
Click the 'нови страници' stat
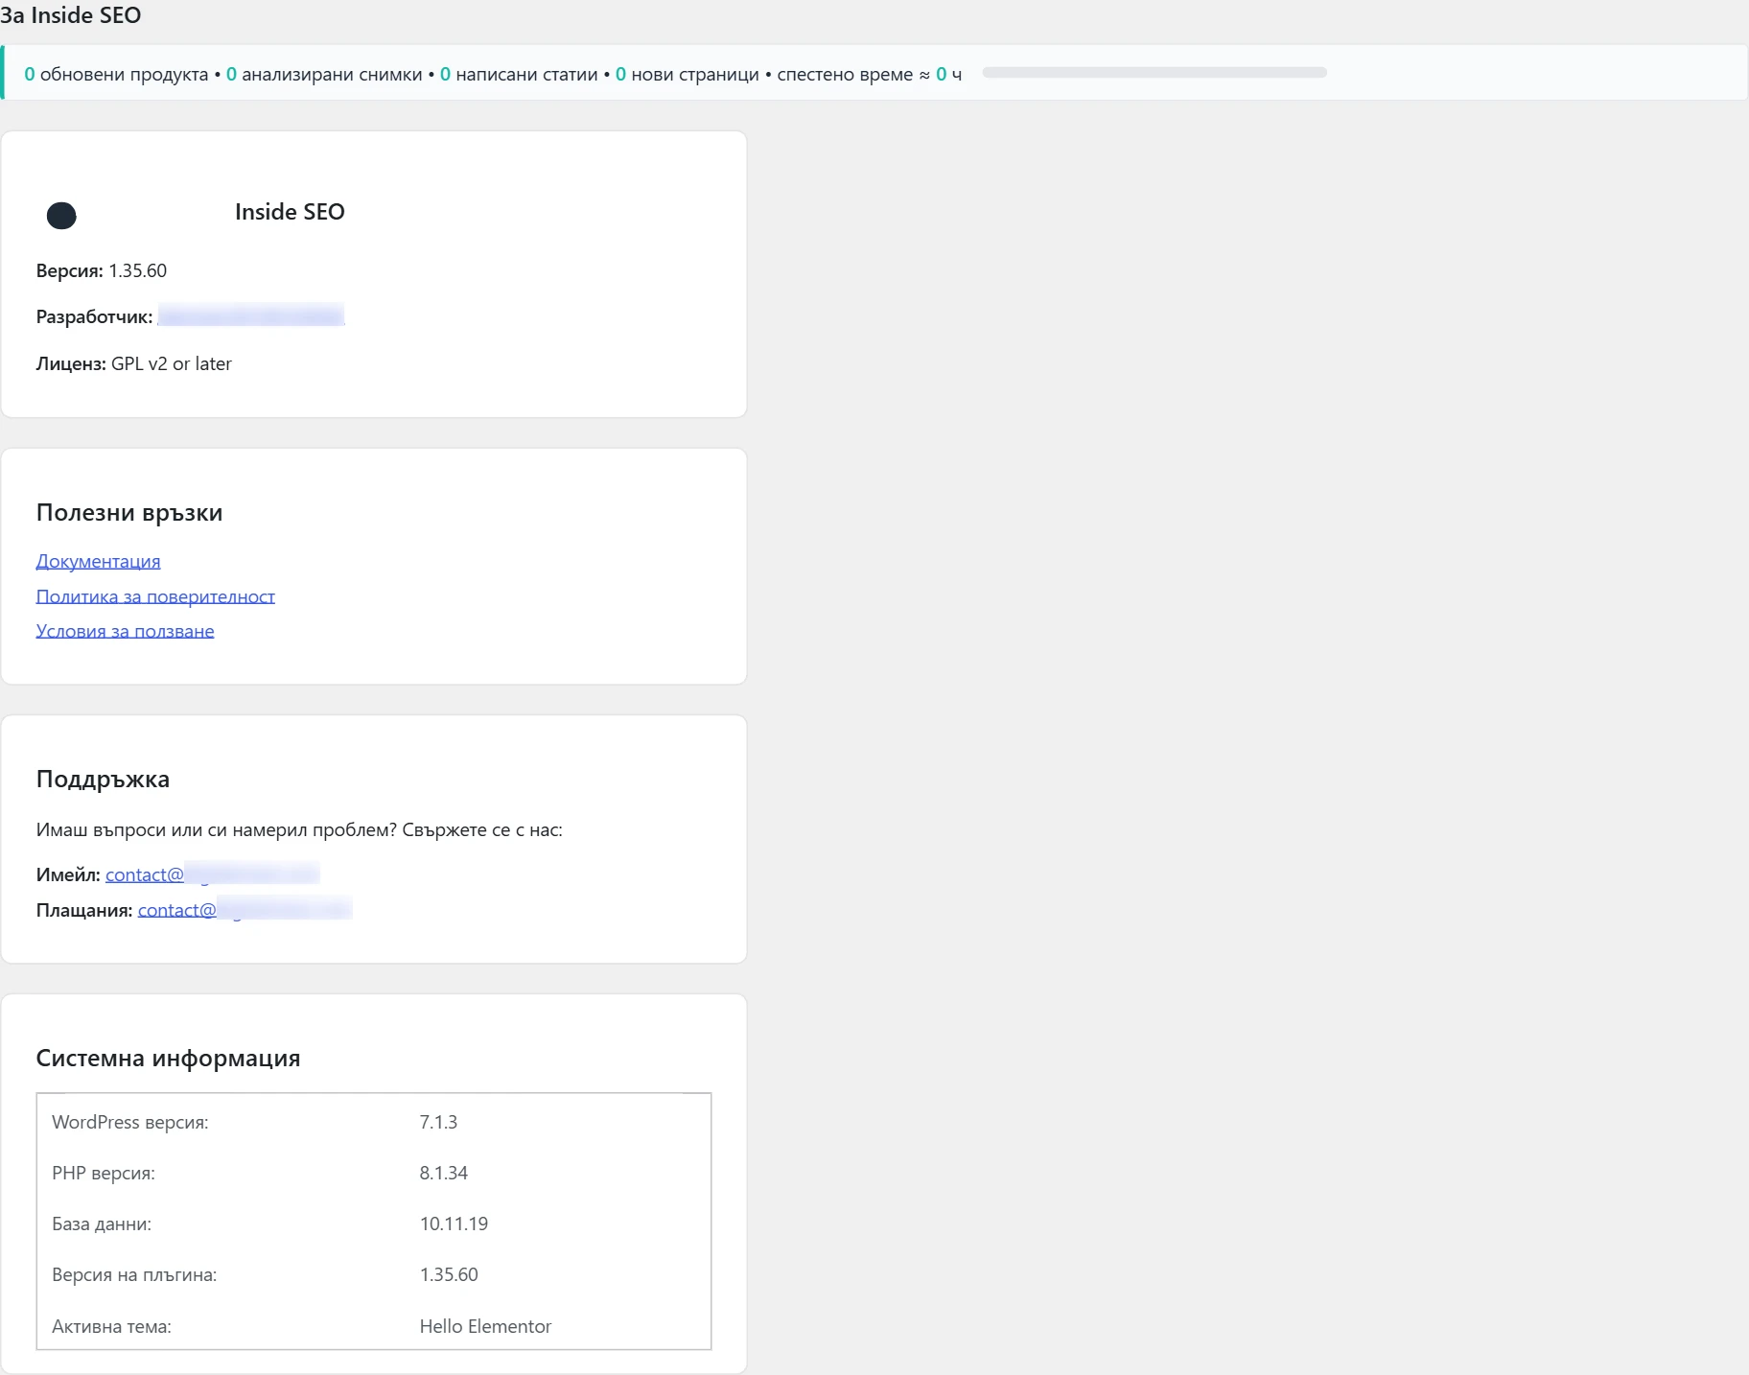click(687, 74)
